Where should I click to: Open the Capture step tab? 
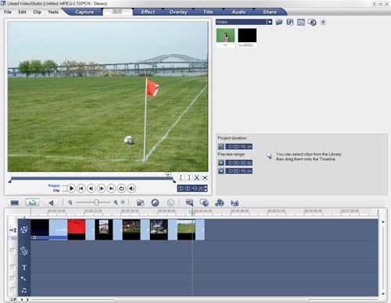coord(84,12)
